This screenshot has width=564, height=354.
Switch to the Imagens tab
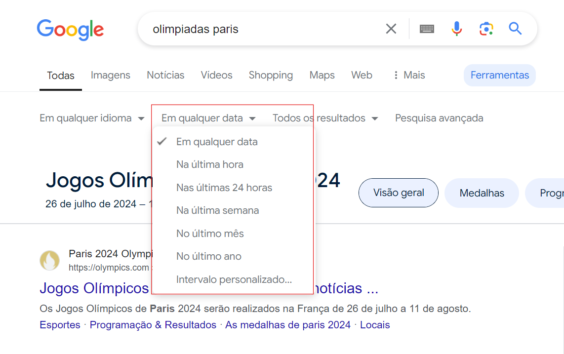coord(110,75)
